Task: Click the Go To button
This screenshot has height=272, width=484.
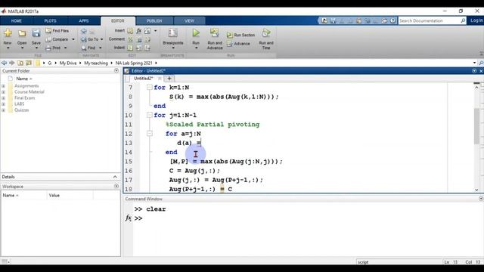Action: [89, 39]
